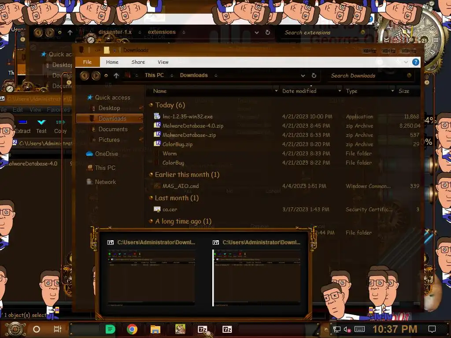Collapse the Today (6) group
Screen dimensions: 451x338
[151, 105]
